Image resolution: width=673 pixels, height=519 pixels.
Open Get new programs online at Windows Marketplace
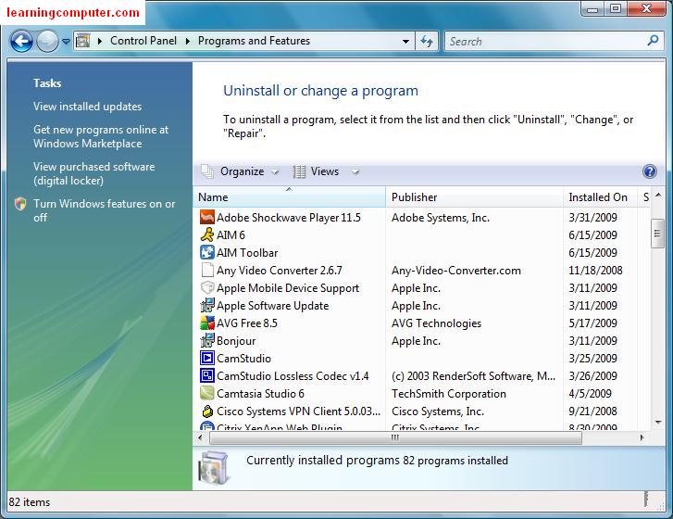[x=101, y=136]
